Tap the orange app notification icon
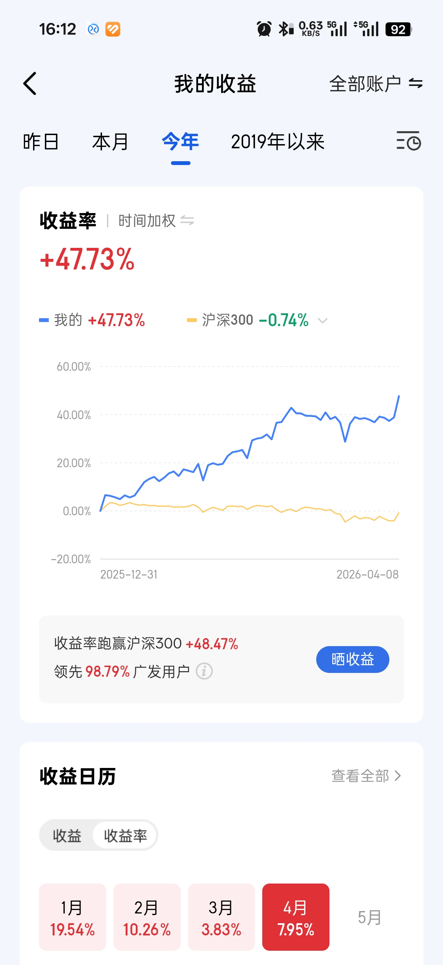This screenshot has height=965, width=443. [x=112, y=29]
